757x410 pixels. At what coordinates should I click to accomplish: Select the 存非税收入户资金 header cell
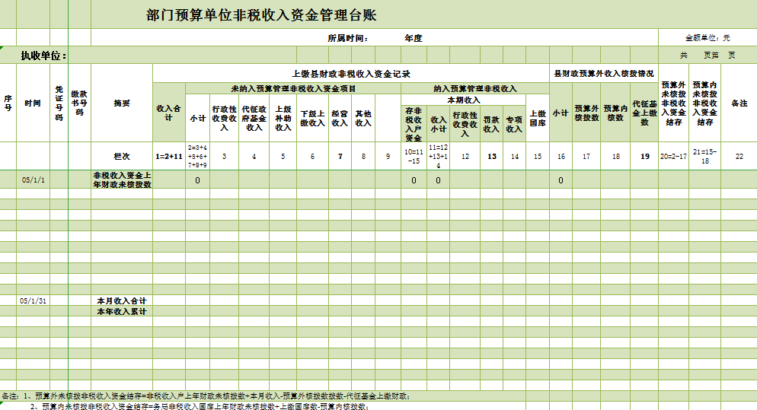[x=414, y=124]
